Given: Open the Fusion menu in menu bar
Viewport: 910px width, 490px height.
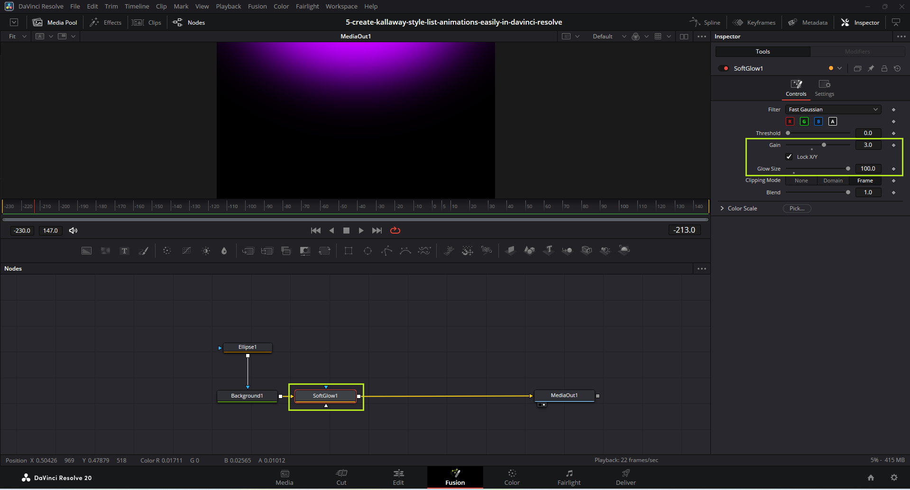Looking at the screenshot, I should (257, 6).
